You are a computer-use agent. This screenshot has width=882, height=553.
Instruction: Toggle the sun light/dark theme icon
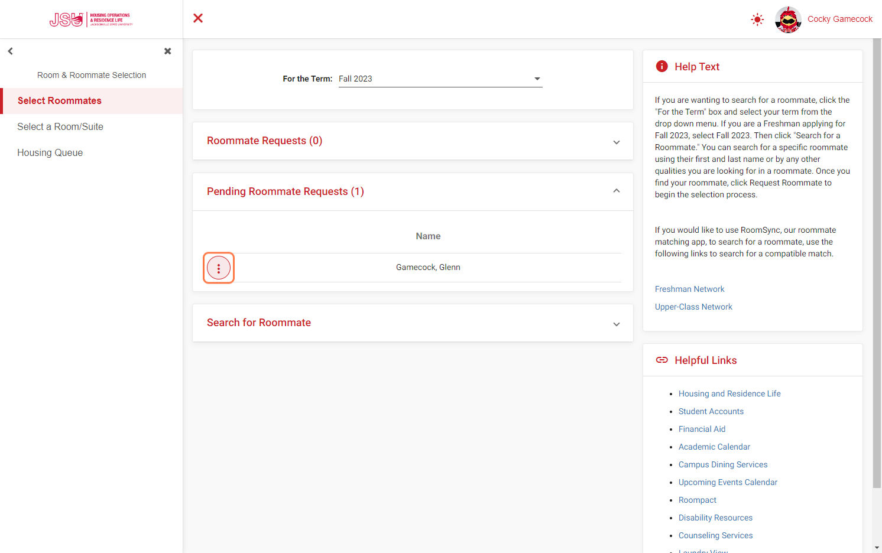pyautogui.click(x=757, y=19)
